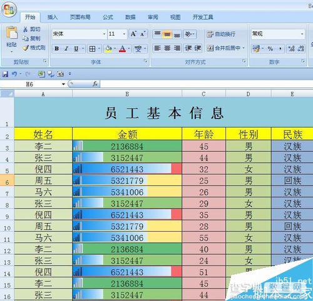Expand merge and center dropdown arrow

point(244,48)
